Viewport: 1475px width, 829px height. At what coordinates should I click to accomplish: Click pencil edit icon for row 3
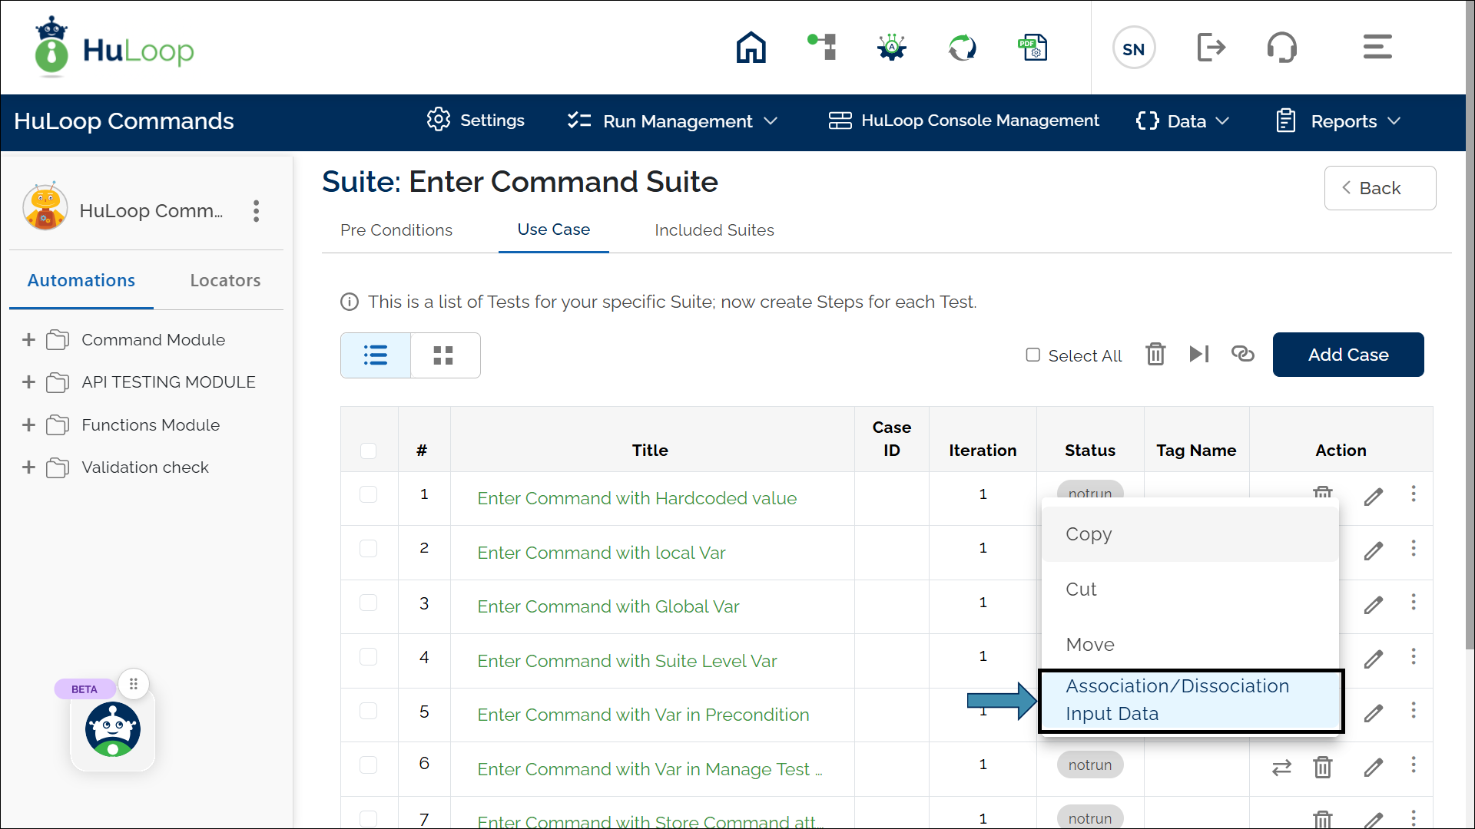click(x=1374, y=605)
